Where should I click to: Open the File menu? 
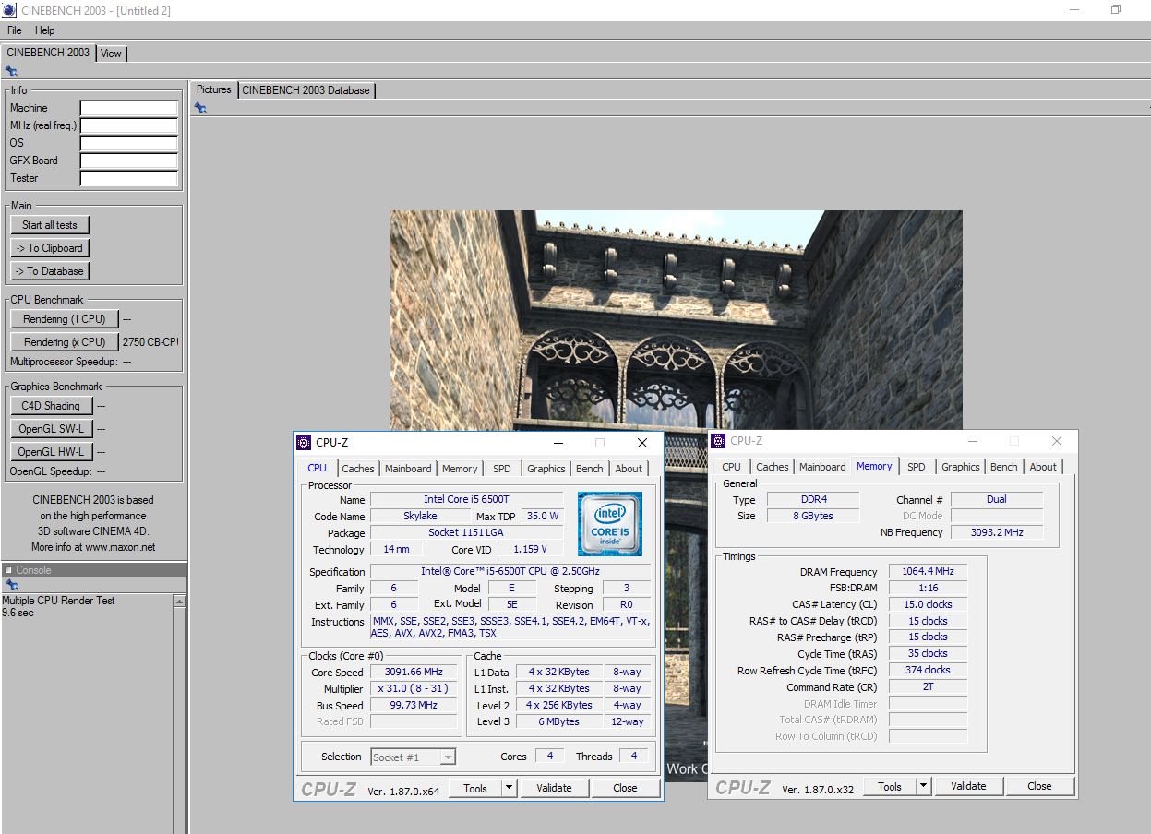point(15,30)
